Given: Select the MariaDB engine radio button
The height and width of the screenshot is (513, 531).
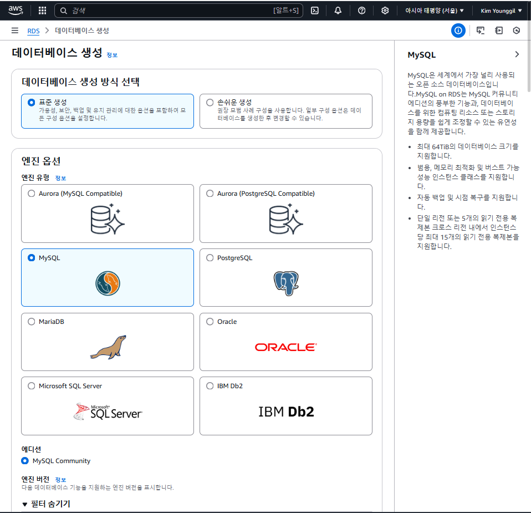Looking at the screenshot, I should 32,322.
